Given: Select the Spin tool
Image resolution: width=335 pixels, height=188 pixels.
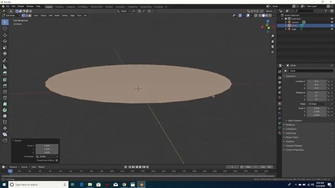Looking at the screenshot, I should (5, 110).
